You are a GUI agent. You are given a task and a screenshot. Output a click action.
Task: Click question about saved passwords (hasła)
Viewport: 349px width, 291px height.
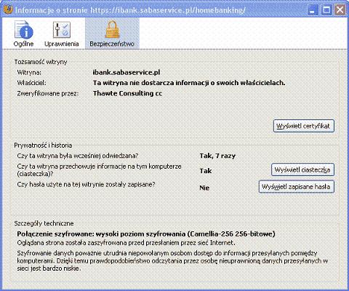(86, 185)
